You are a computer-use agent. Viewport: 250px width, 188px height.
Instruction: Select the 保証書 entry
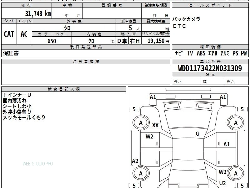click(11, 53)
